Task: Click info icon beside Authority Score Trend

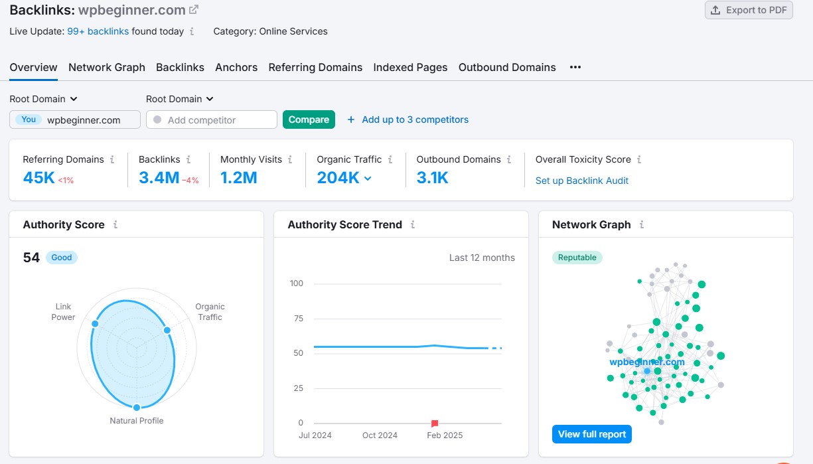Action: [x=413, y=224]
